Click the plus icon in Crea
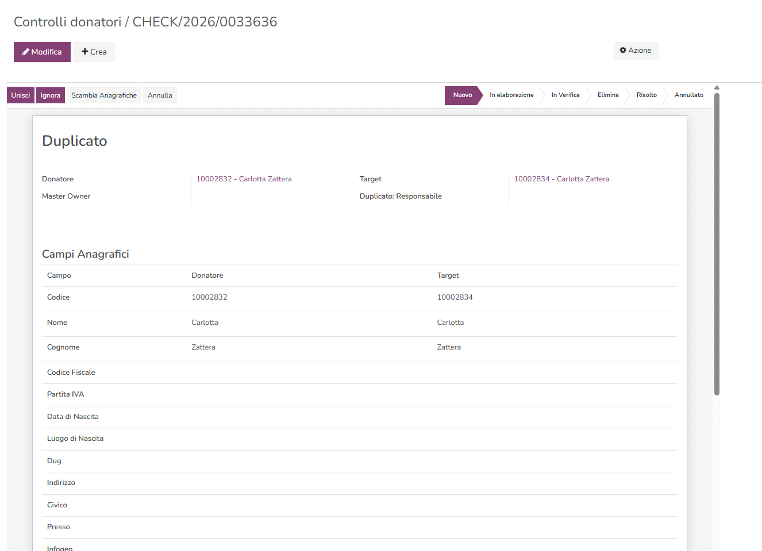The image size is (762, 551). tap(85, 52)
